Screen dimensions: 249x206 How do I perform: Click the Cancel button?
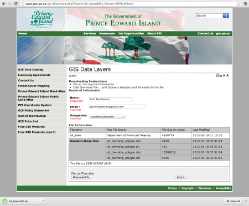pos(180,177)
